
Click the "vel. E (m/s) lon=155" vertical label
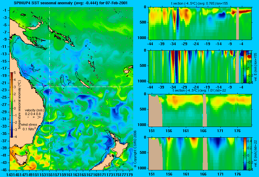[255, 67]
